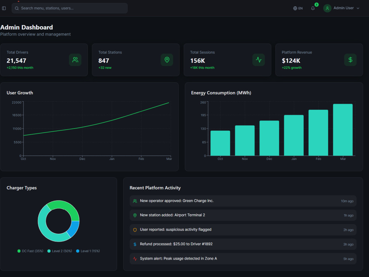Open the Airport Terminal 2 station activity row
This screenshot has height=277, width=369.
pyautogui.click(x=243, y=215)
